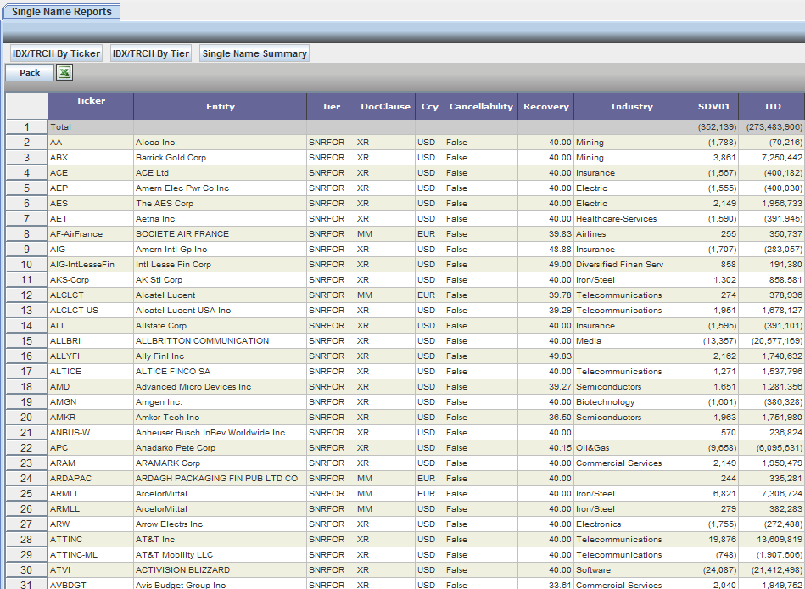Select the AF-AirFrance ticker cell
Screen dimensions: 805x589
point(91,234)
